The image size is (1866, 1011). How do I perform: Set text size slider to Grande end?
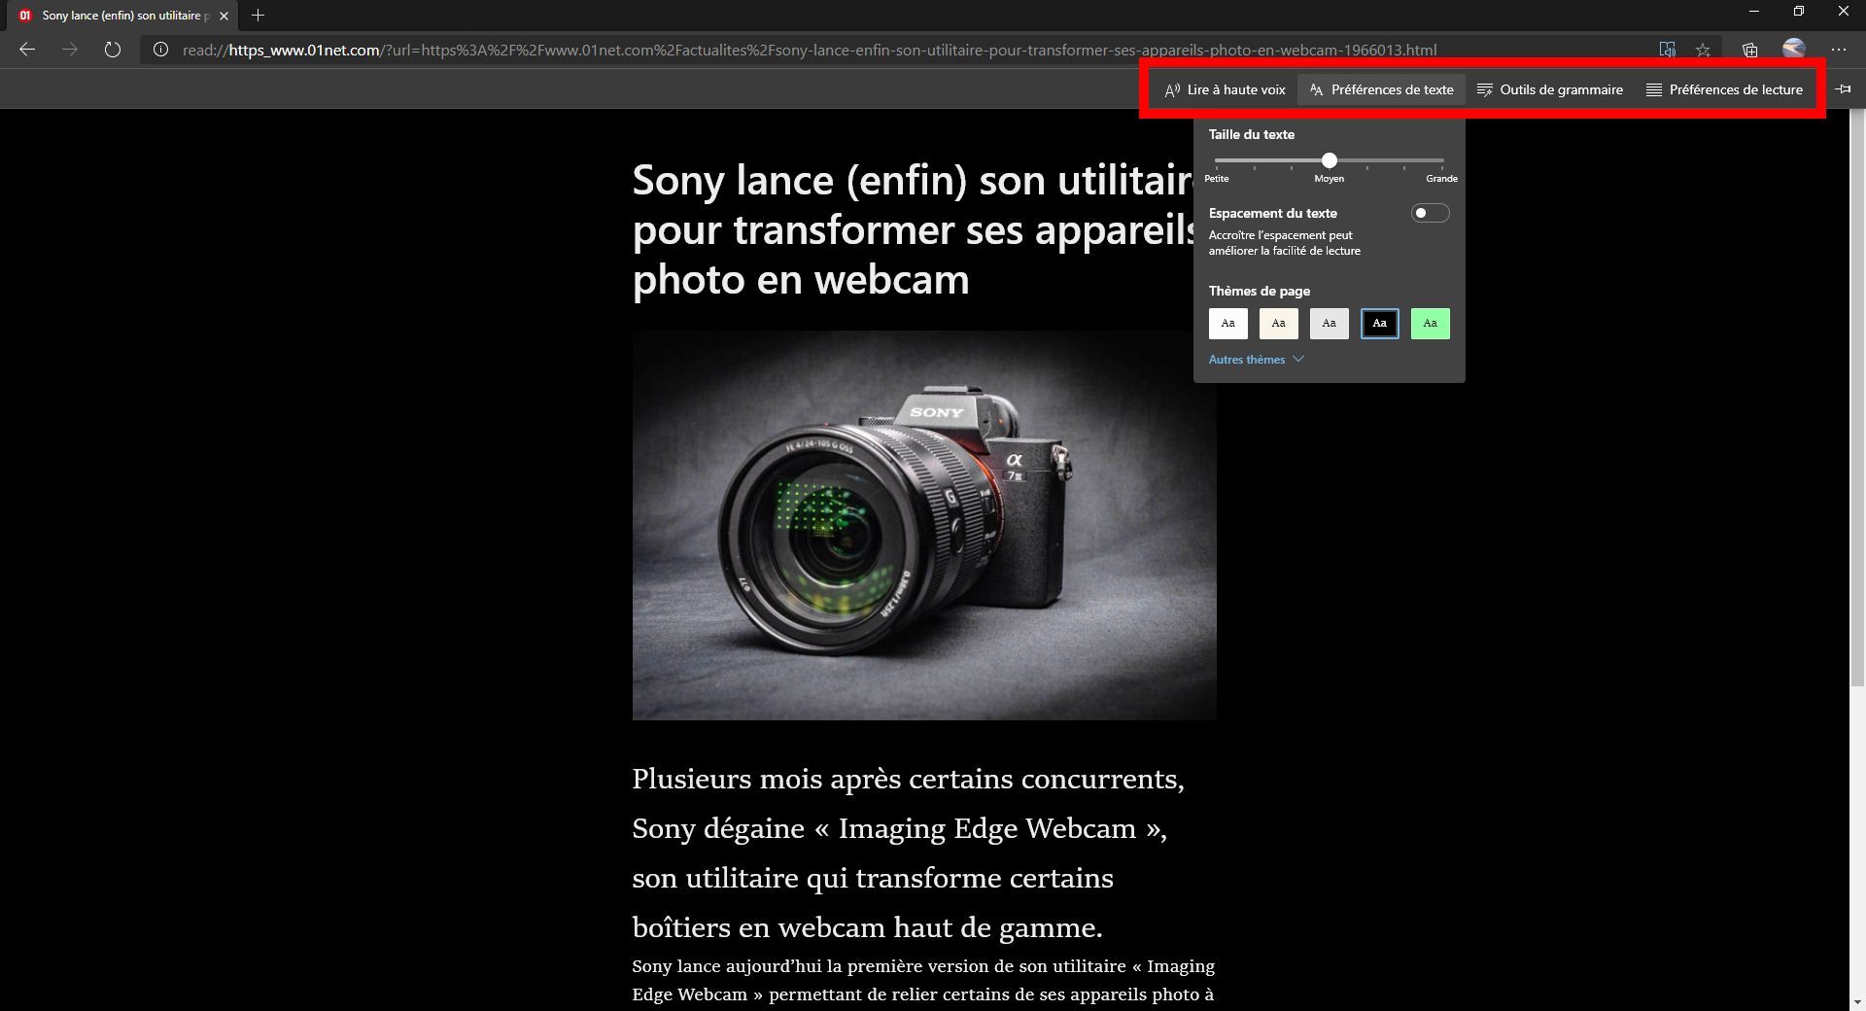(1442, 160)
